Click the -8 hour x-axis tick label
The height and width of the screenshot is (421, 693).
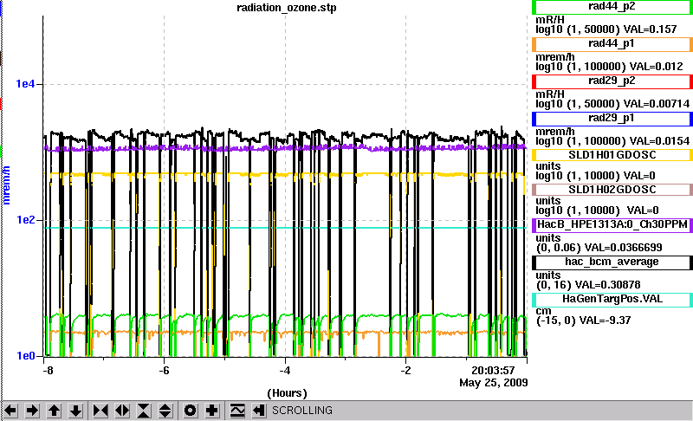[48, 370]
